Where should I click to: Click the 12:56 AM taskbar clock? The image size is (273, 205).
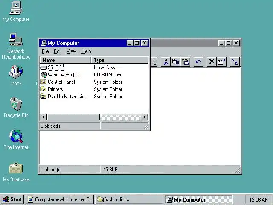(x=259, y=199)
